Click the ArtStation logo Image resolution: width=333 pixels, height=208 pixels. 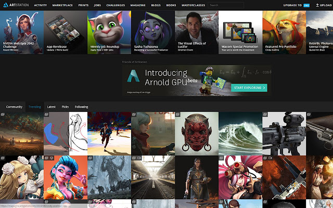pos(16,5)
